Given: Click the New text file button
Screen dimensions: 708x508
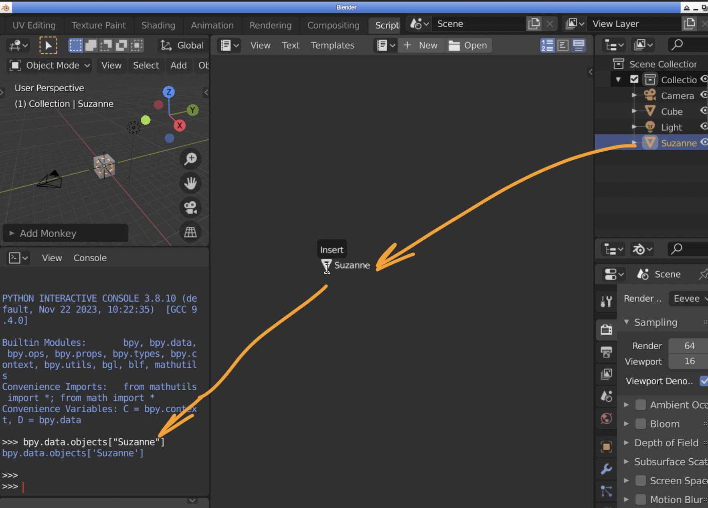Looking at the screenshot, I should pyautogui.click(x=421, y=45).
